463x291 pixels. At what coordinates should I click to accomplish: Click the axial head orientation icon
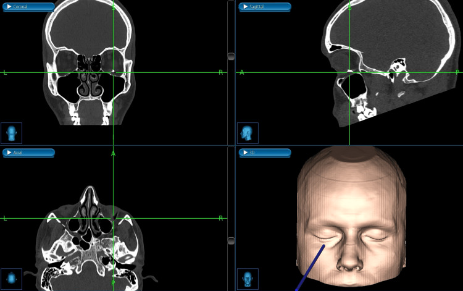tap(12, 279)
